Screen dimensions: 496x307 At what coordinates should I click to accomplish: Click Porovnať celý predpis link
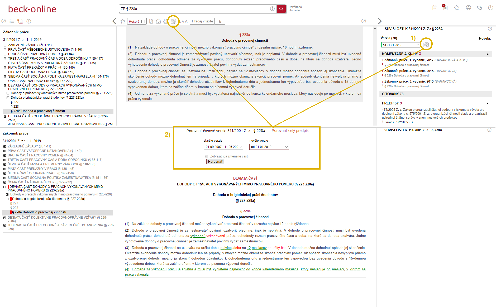(290, 131)
